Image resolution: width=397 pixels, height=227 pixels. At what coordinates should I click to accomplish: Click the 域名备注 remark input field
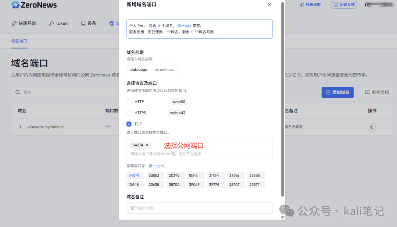click(199, 208)
